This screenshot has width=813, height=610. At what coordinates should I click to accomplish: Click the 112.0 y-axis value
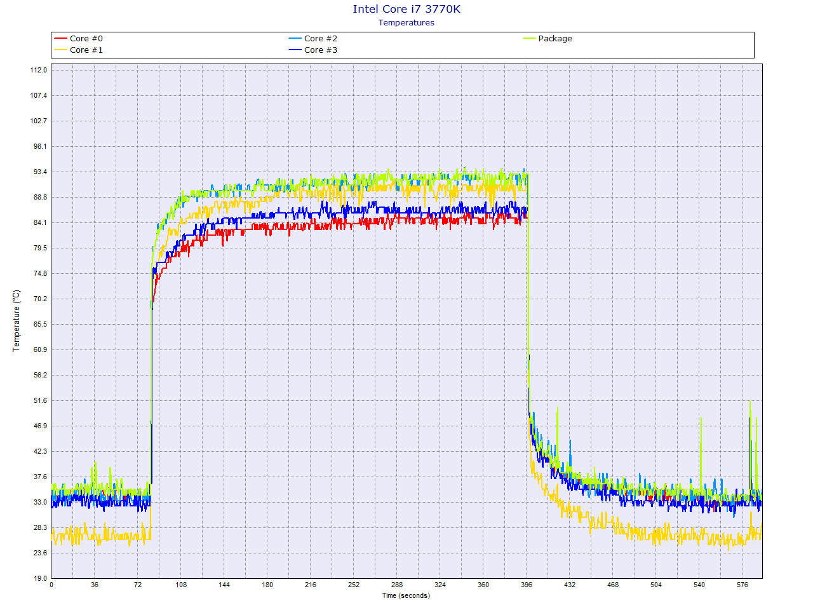pos(39,70)
